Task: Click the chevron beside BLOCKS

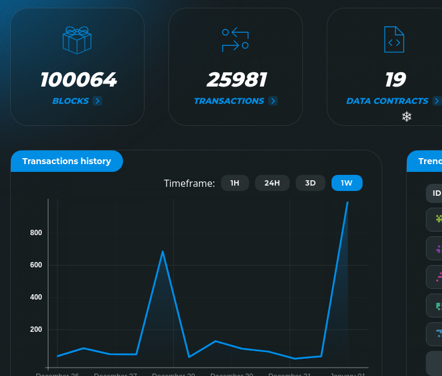Action: (97, 101)
